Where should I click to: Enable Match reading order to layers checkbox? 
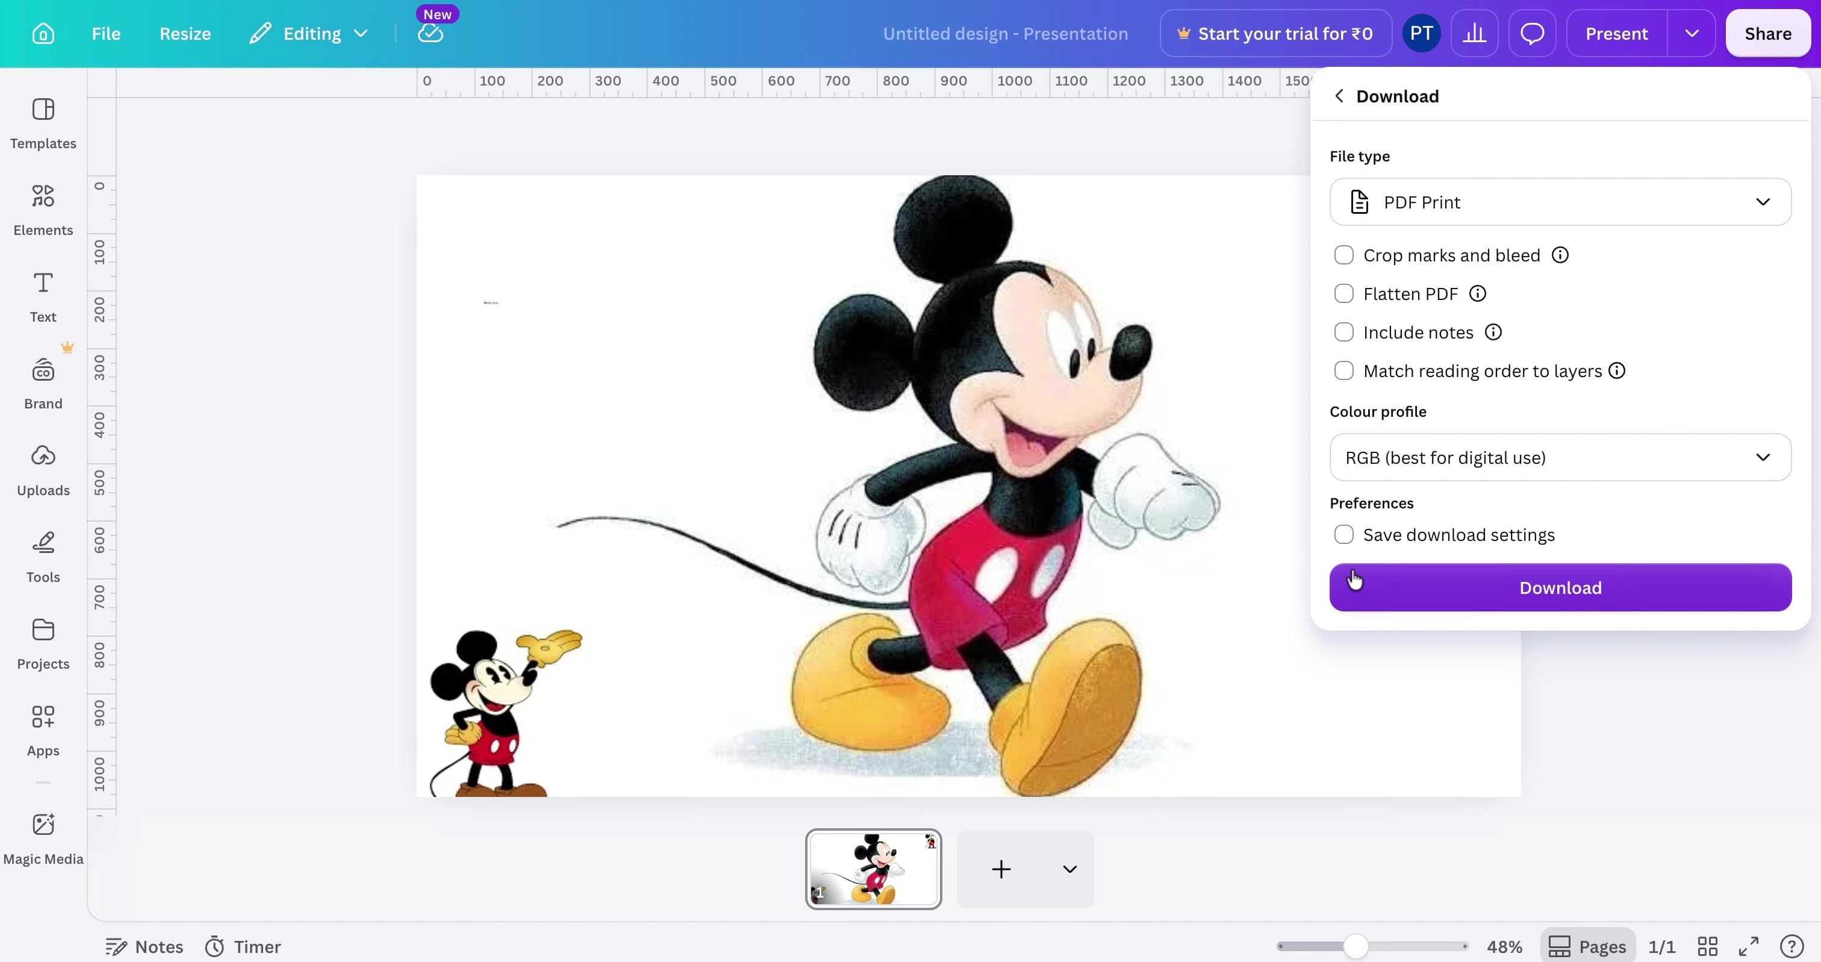coord(1343,370)
